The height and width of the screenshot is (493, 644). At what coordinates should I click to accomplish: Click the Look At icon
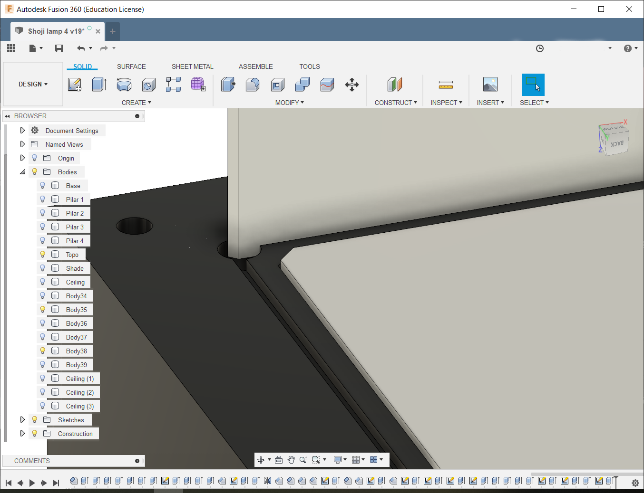pyautogui.click(x=279, y=460)
